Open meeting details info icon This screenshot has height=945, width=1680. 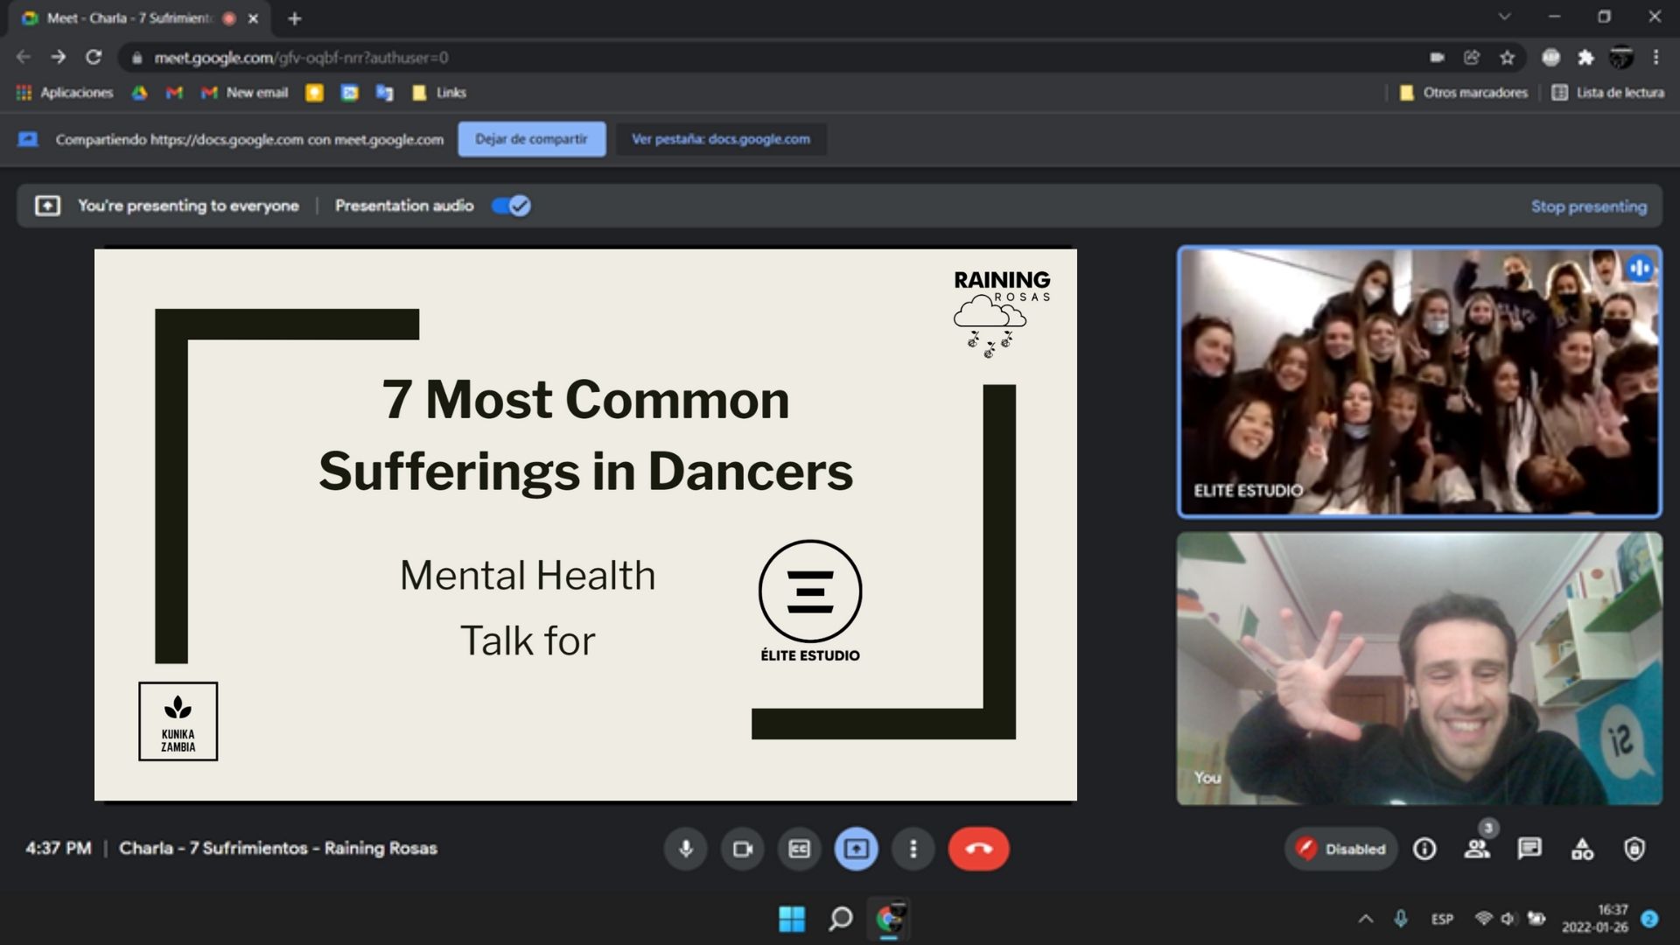pyautogui.click(x=1424, y=849)
